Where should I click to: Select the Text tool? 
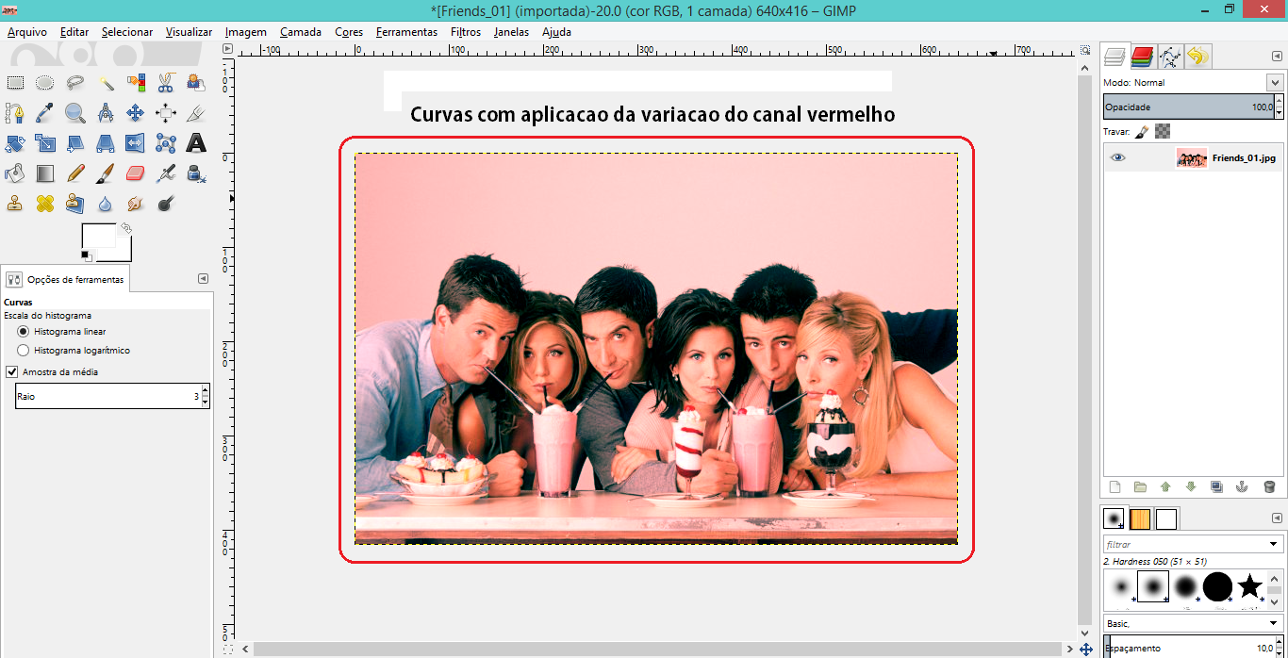tap(195, 143)
